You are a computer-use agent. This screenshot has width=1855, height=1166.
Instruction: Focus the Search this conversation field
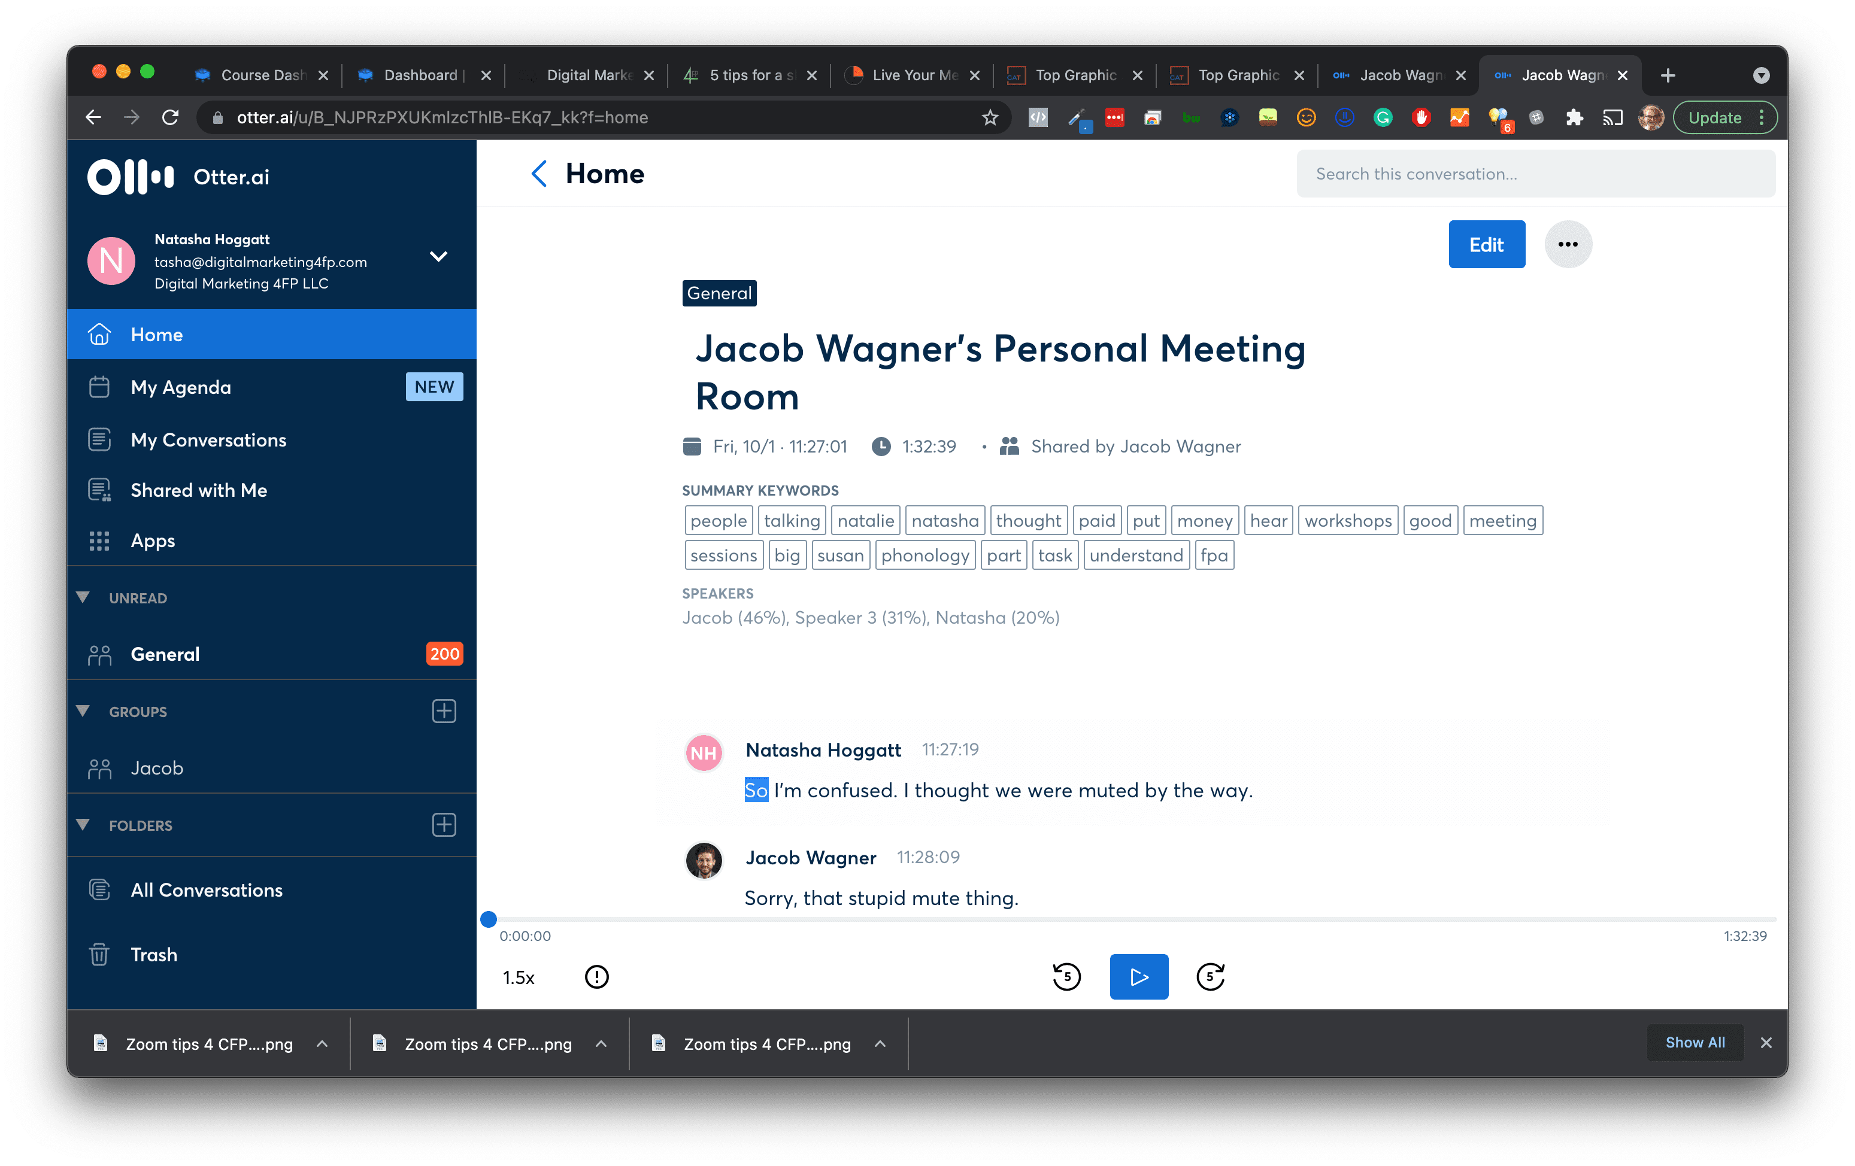click(1535, 174)
